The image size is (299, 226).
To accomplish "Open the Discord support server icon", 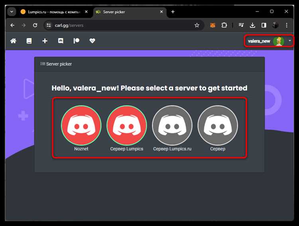I will (61, 41).
